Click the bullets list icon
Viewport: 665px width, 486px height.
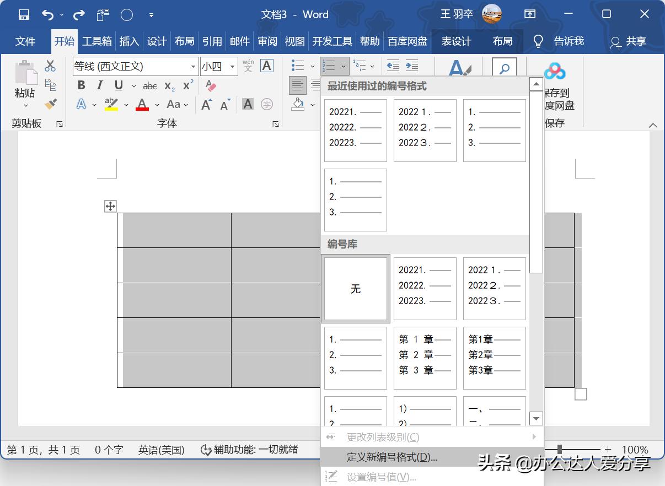point(298,65)
